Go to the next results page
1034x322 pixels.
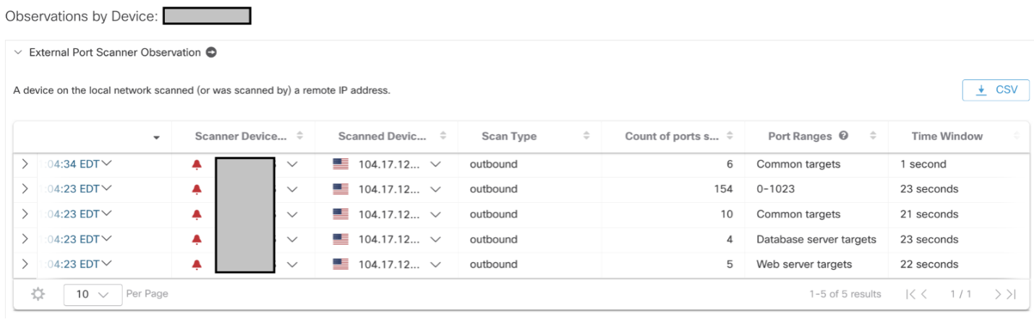click(999, 294)
